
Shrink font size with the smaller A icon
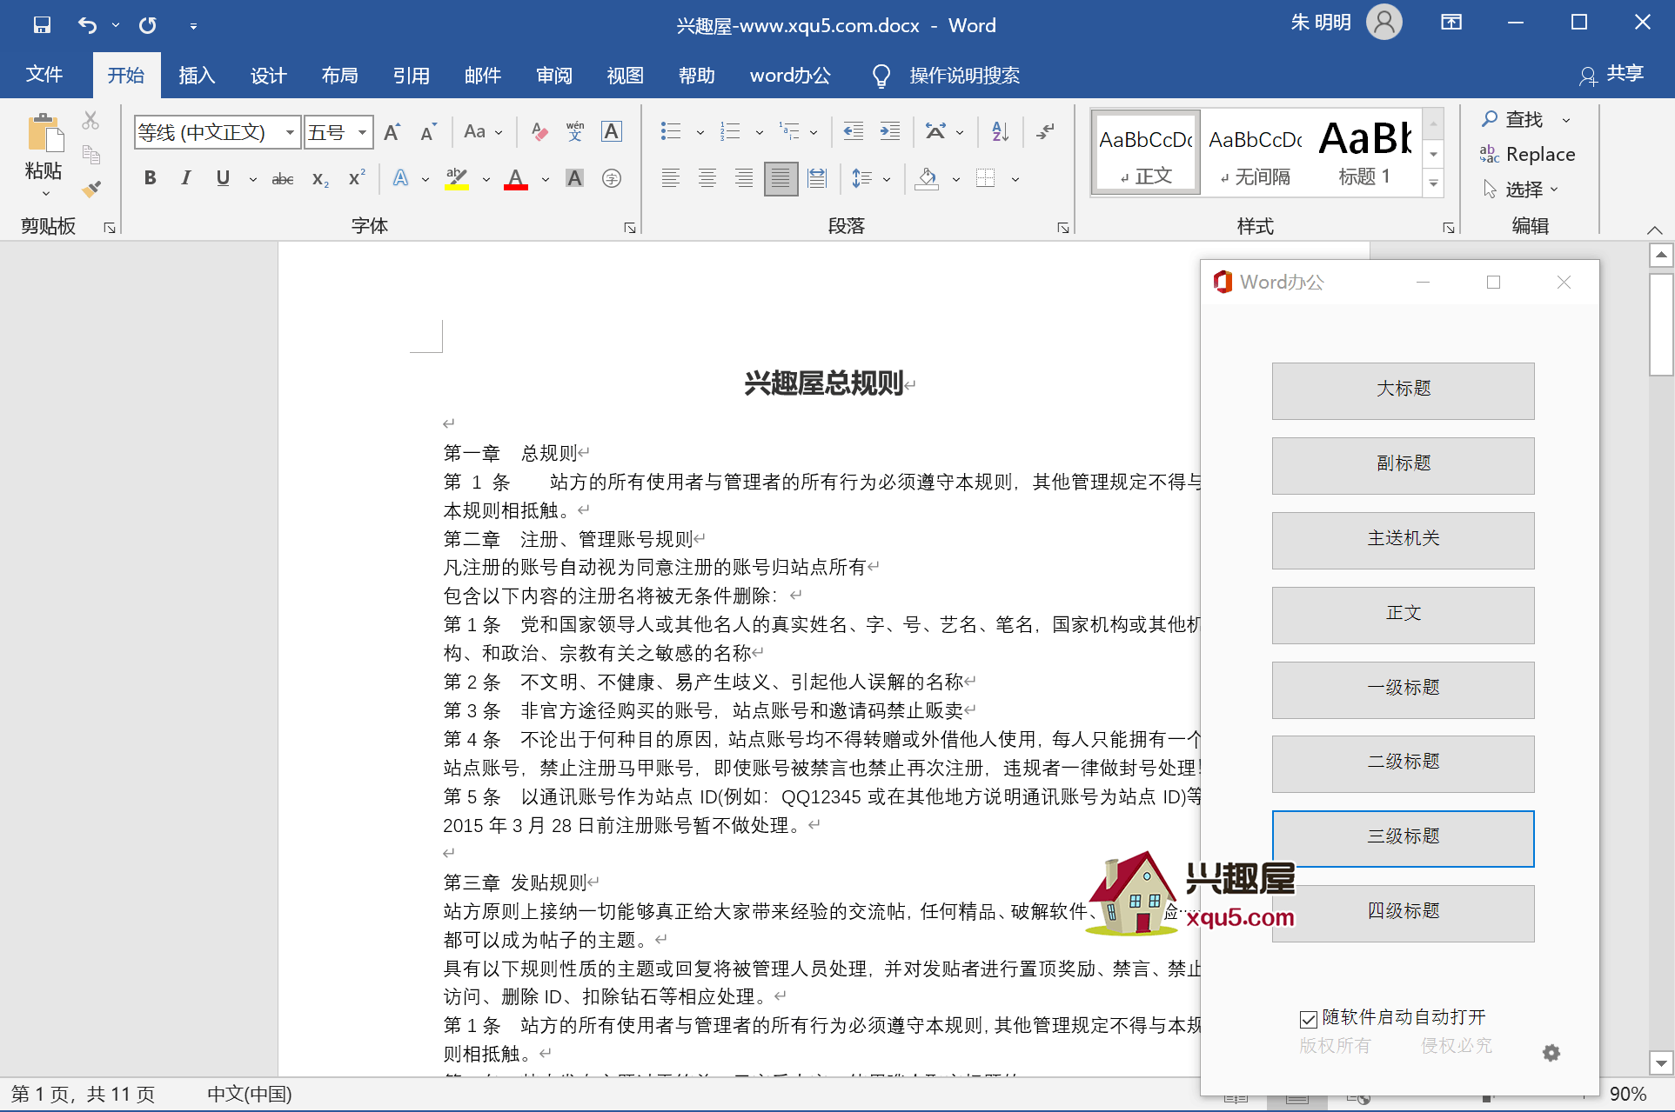[428, 132]
